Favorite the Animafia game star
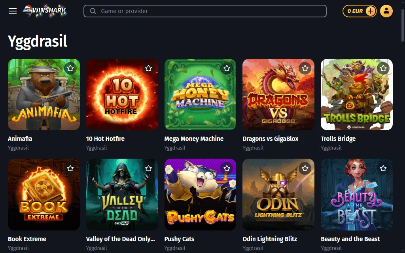This screenshot has height=253, width=405. coord(70,68)
